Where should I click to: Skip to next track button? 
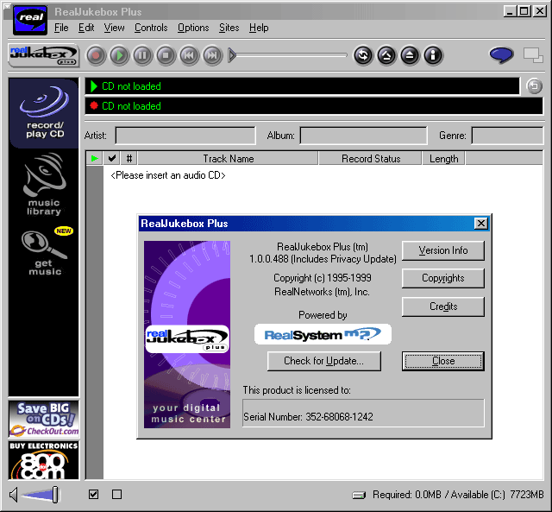tap(212, 55)
